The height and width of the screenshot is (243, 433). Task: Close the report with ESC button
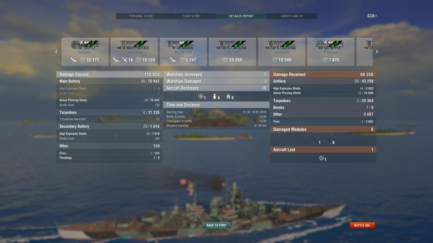click(372, 16)
